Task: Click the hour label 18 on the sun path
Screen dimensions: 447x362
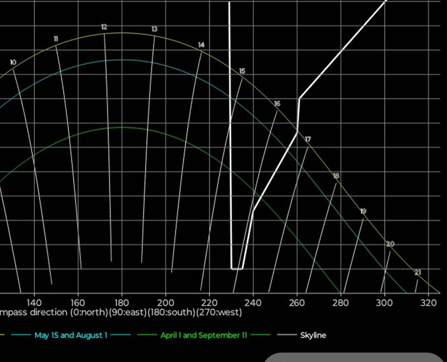Action: coord(337,176)
